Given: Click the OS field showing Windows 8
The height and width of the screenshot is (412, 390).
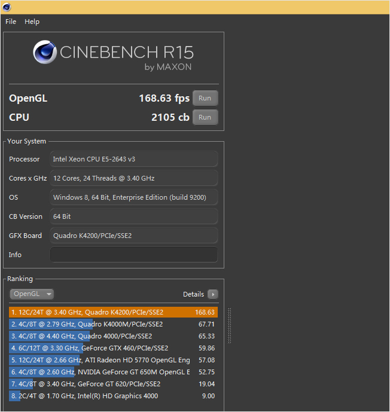Looking at the screenshot, I should pyautogui.click(x=134, y=197).
